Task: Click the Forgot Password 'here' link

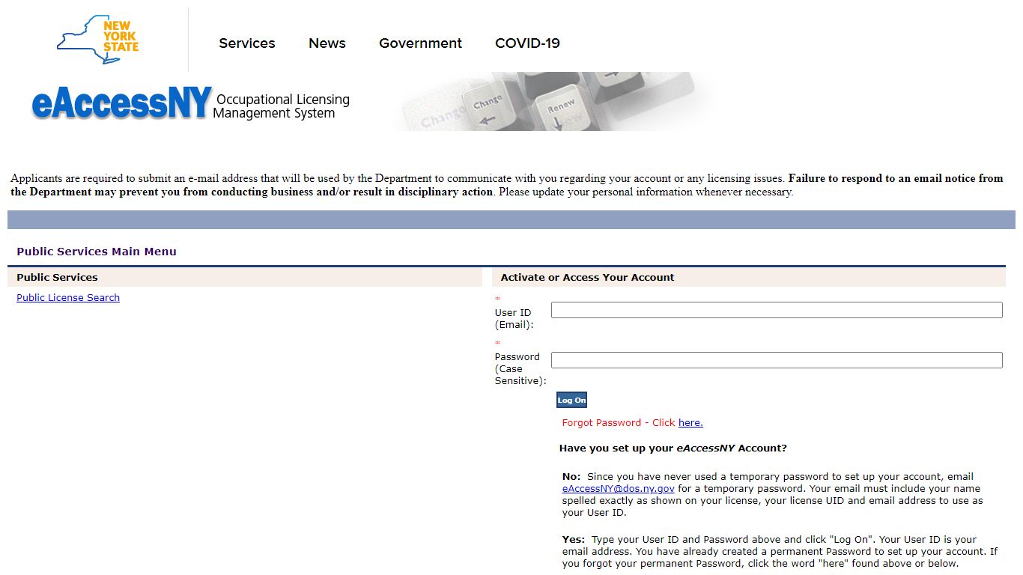Action: [690, 423]
